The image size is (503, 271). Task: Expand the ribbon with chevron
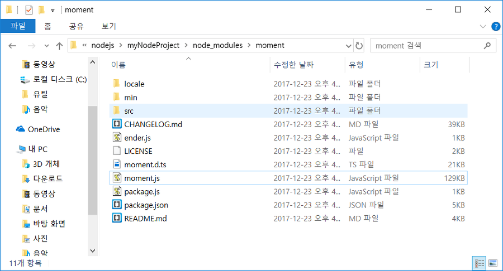click(x=483, y=26)
